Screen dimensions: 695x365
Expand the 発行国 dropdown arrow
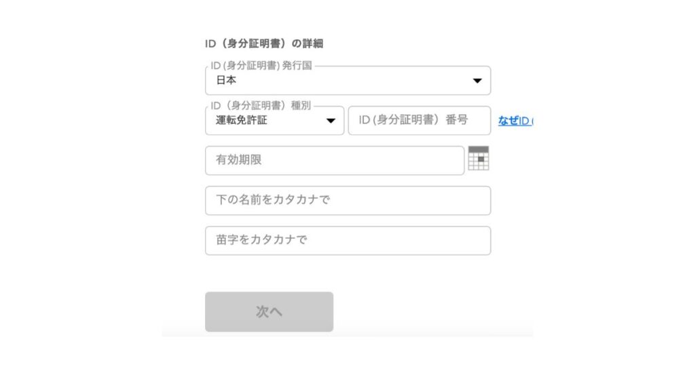(477, 81)
